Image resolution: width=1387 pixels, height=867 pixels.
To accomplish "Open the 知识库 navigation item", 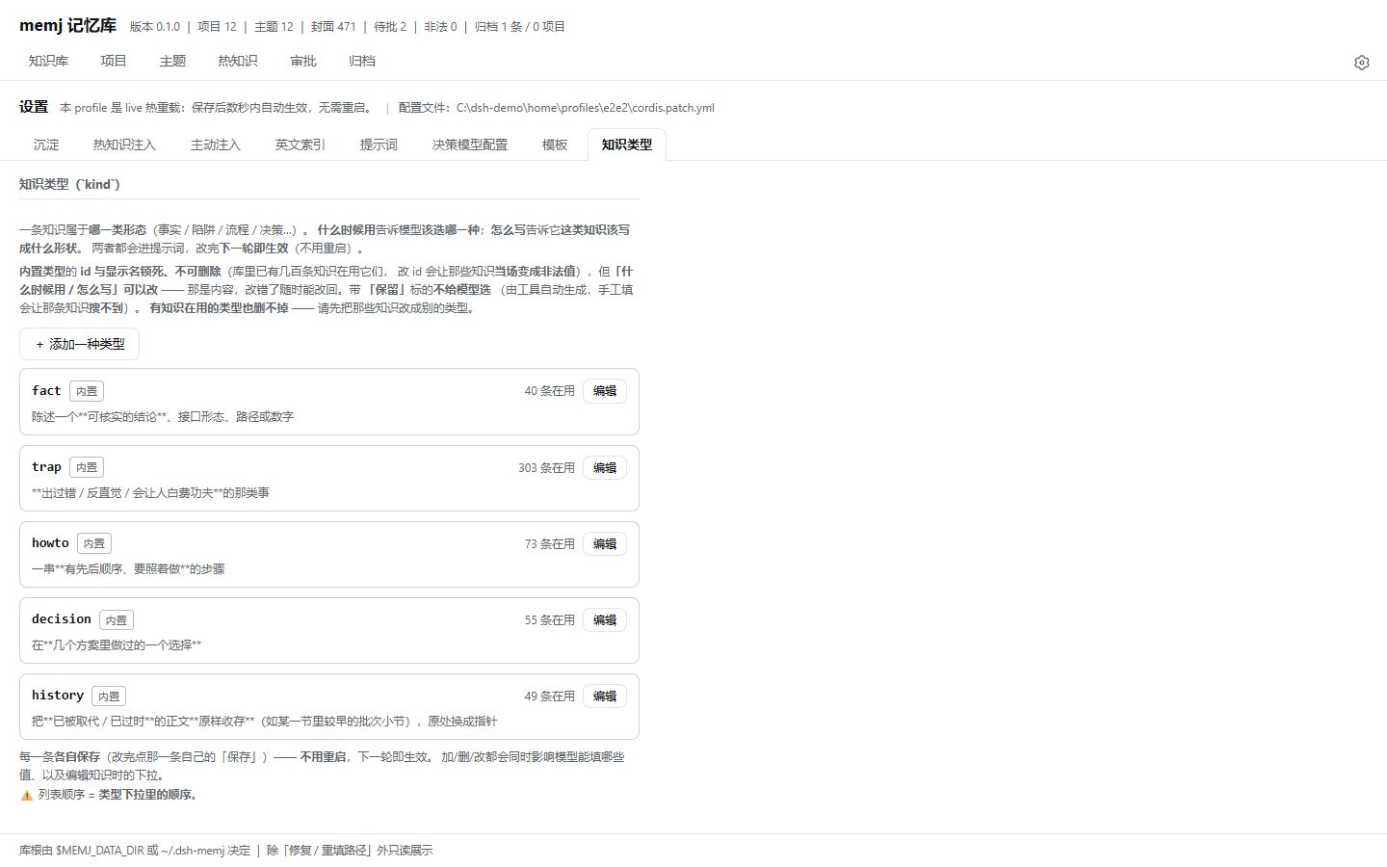I will tap(48, 61).
